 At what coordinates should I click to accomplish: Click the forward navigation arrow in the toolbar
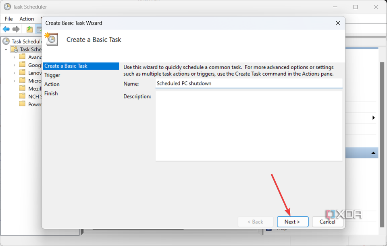[x=15, y=29]
